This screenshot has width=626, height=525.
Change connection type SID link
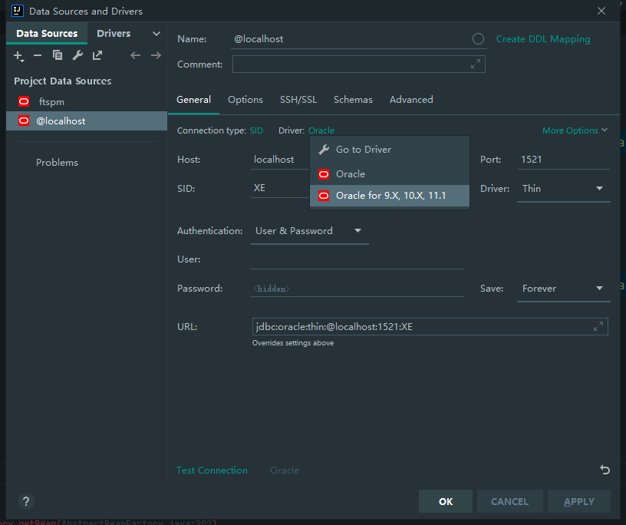pos(256,130)
